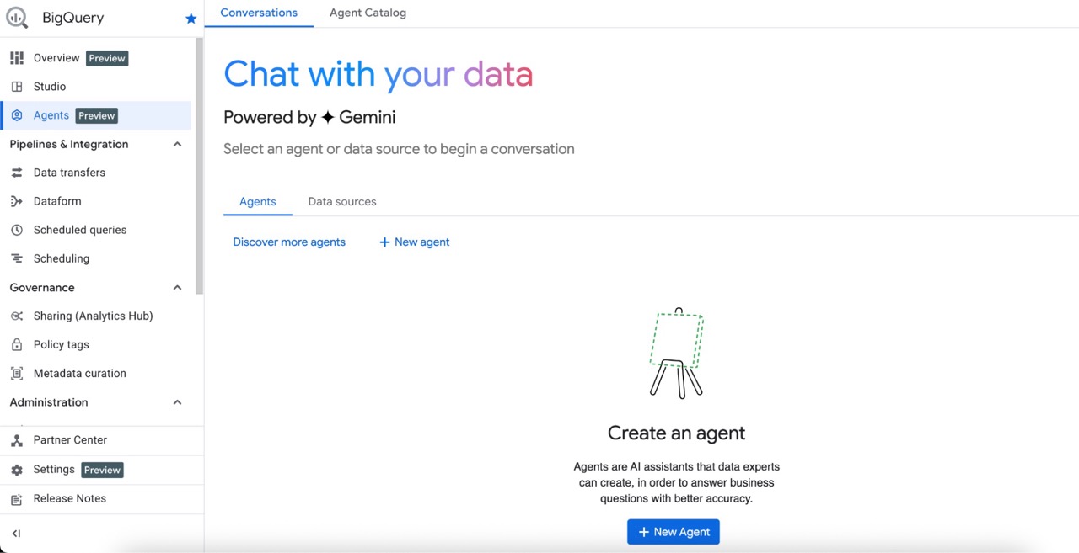The height and width of the screenshot is (553, 1079).
Task: Click the blue pin star next to BigQuery
Action: pyautogui.click(x=191, y=19)
